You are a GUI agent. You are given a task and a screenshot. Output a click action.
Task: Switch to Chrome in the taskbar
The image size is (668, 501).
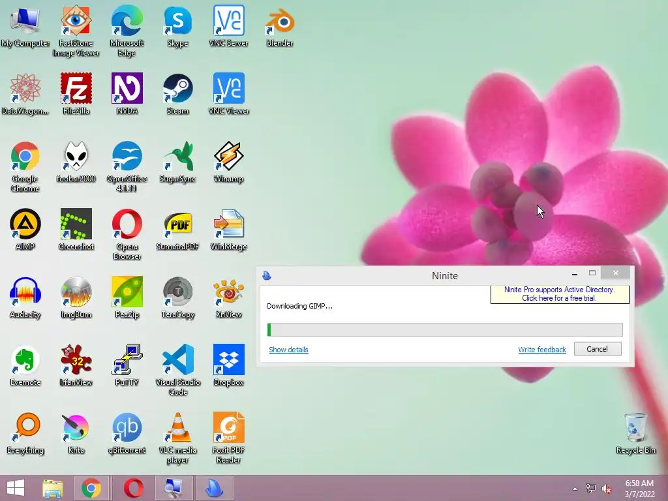click(91, 488)
